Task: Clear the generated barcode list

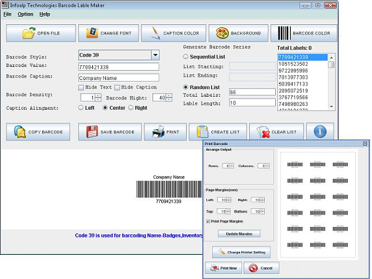Action: (x=277, y=131)
